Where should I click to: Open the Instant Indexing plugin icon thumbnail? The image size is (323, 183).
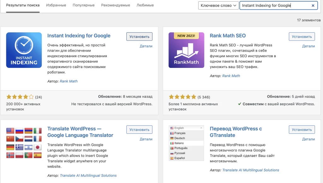(x=24, y=50)
